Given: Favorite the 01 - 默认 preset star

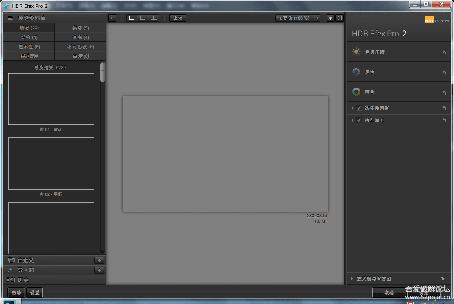Looking at the screenshot, I should point(41,129).
